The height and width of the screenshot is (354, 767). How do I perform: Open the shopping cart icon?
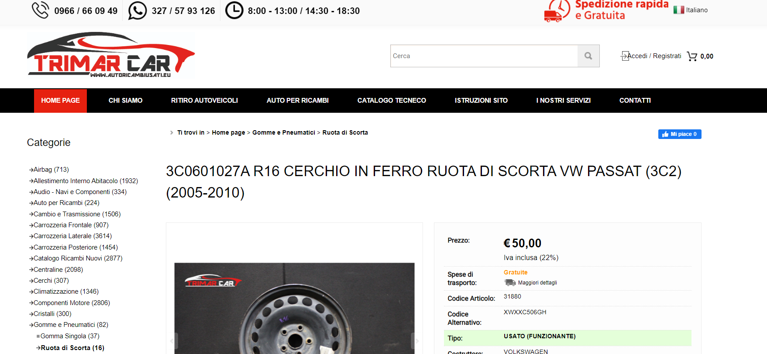point(692,56)
